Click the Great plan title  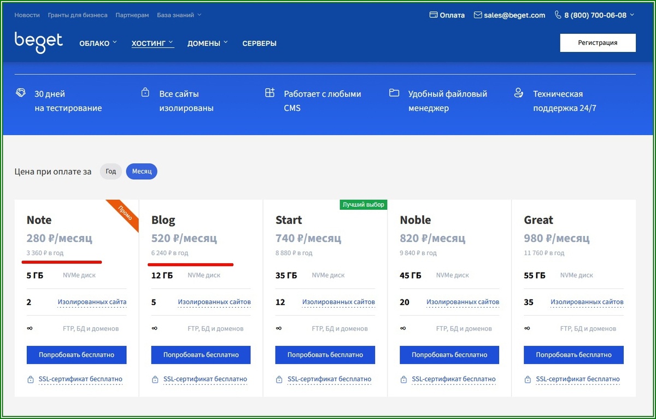pyautogui.click(x=538, y=220)
